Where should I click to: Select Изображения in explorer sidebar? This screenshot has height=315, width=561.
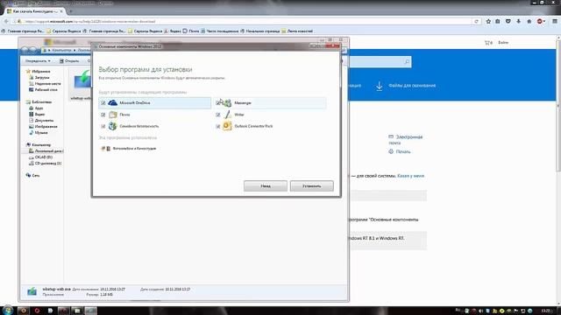(43, 127)
